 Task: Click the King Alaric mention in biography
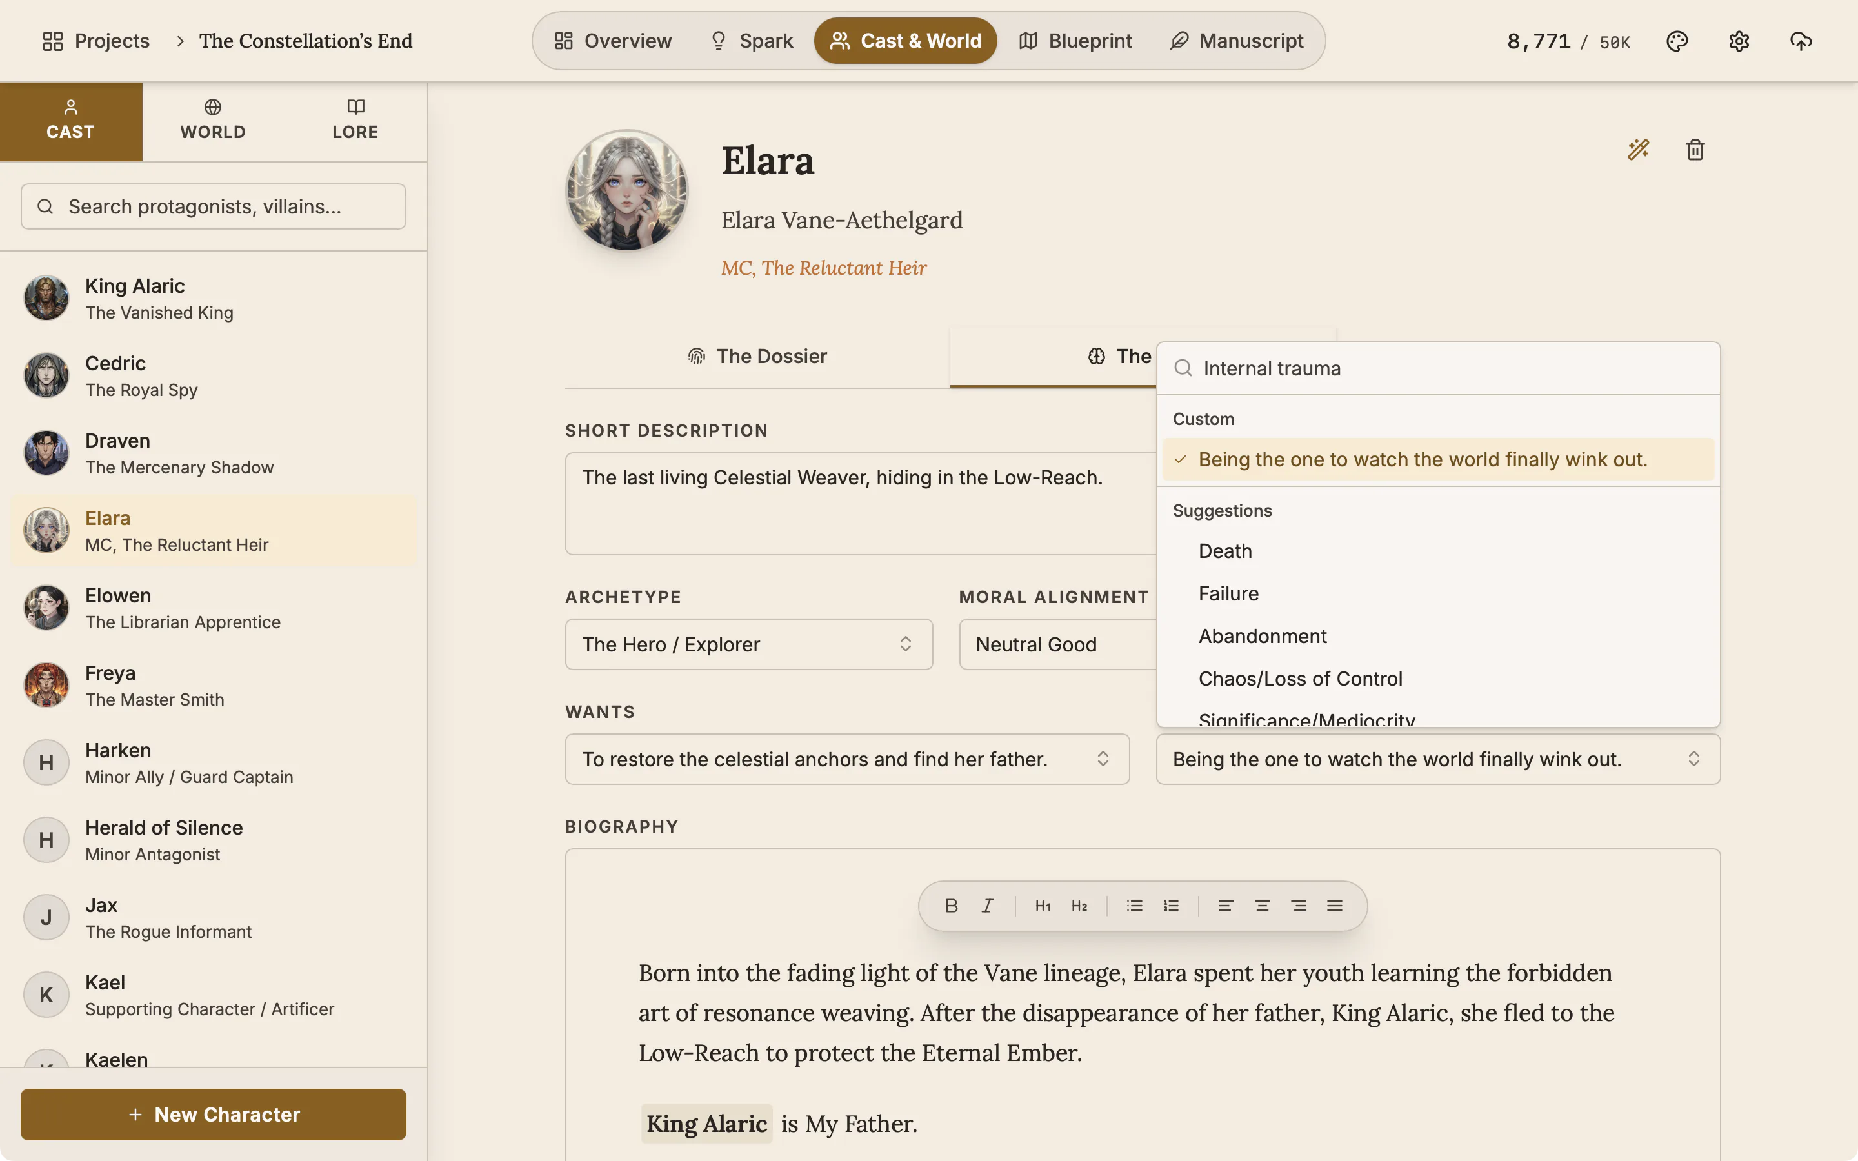[706, 1124]
